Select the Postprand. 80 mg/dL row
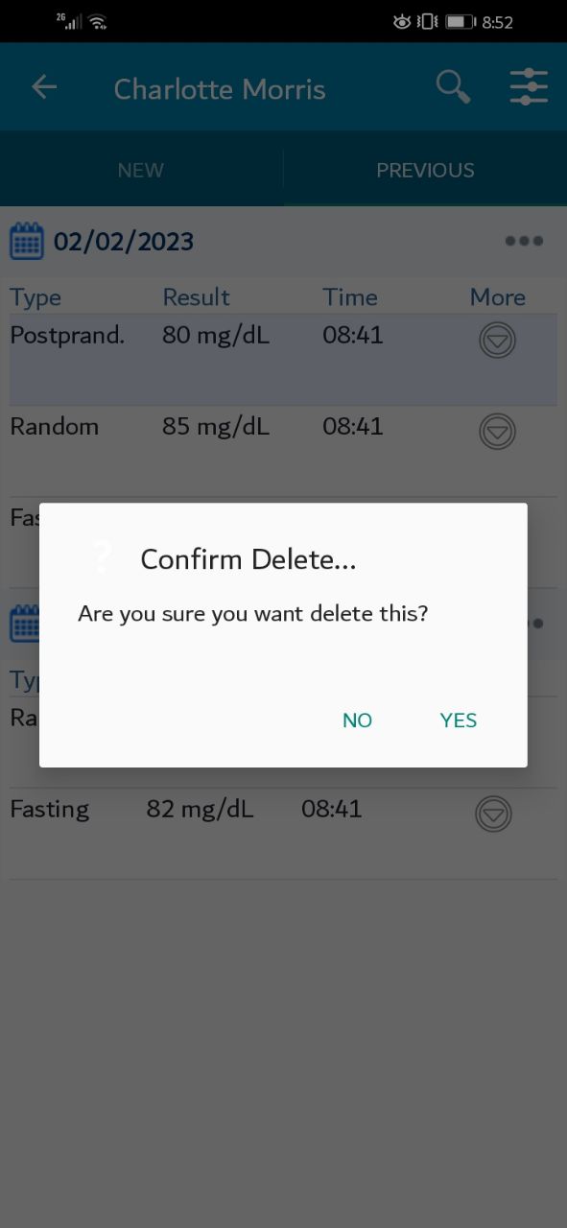The image size is (567, 1228). (x=283, y=360)
